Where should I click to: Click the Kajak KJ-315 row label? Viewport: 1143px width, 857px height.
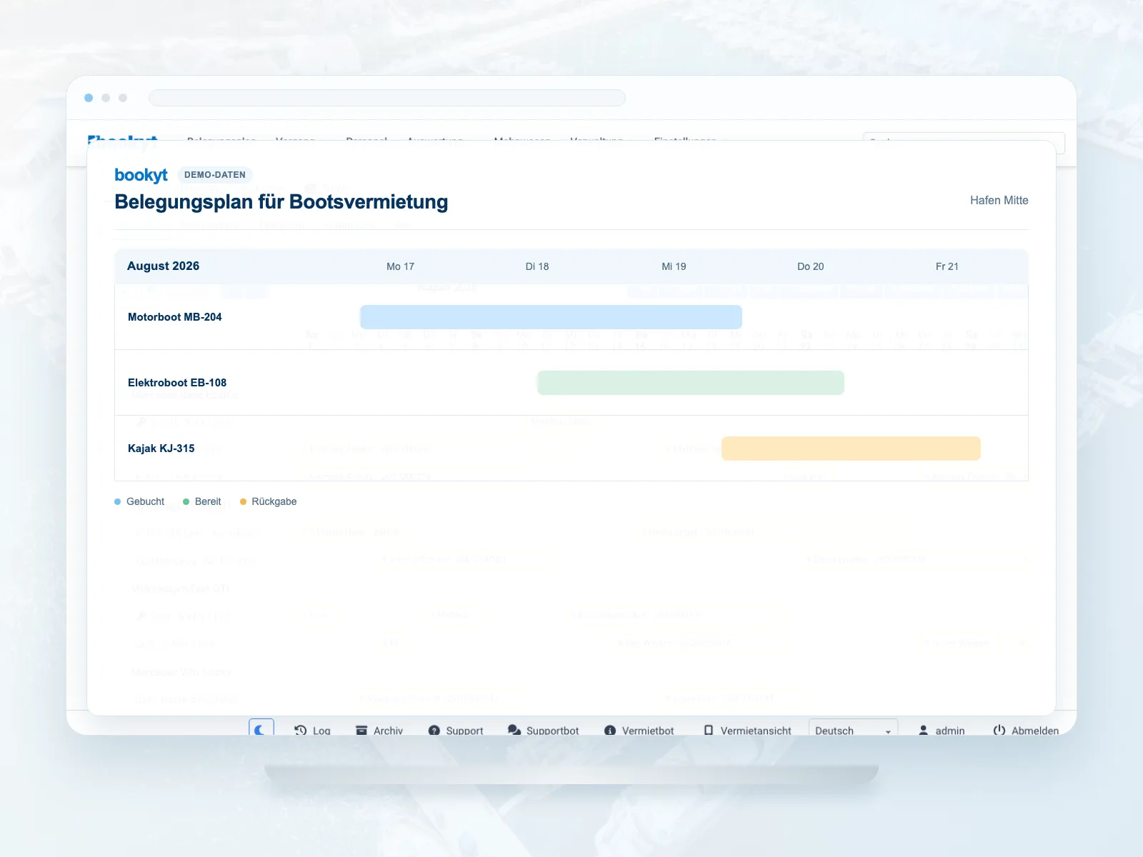click(161, 448)
